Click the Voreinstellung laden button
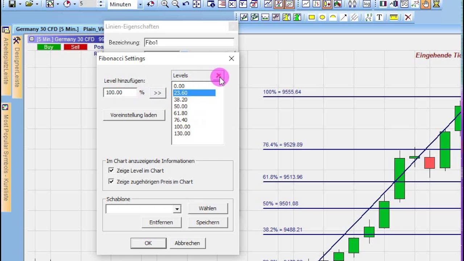 [134, 115]
